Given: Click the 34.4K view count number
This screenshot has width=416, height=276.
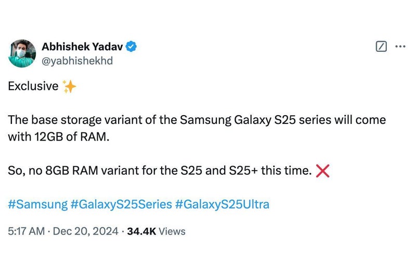Looking at the screenshot, I should 141,231.
